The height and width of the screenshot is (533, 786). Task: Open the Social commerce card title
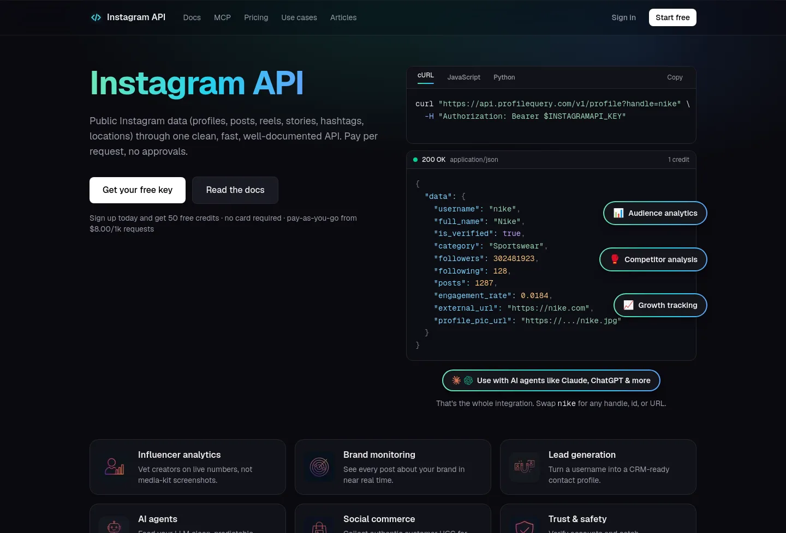point(379,519)
